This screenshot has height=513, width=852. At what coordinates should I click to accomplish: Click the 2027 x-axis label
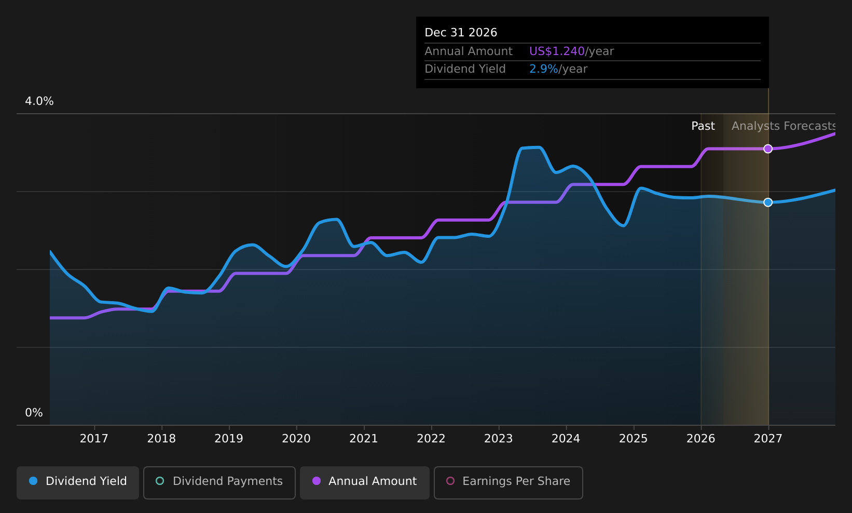768,439
